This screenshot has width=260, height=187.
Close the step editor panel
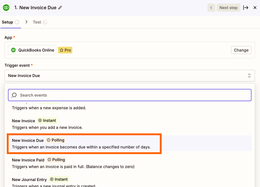pos(255,8)
